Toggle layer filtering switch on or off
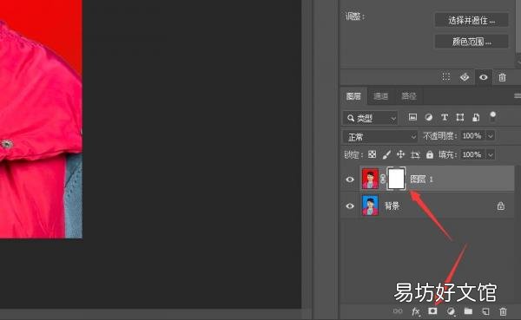This screenshot has height=320, width=521. 492,116
